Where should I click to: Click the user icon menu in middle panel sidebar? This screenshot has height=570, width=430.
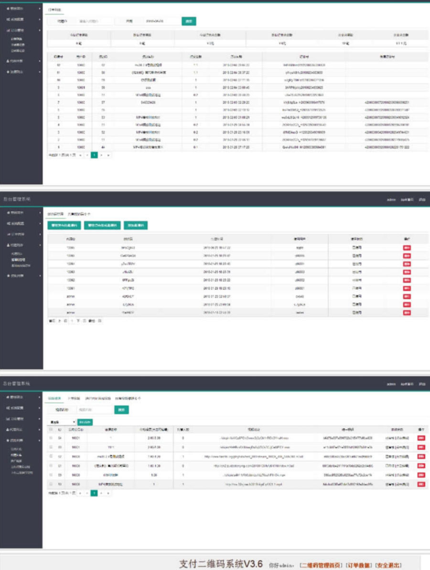pyautogui.click(x=8, y=245)
